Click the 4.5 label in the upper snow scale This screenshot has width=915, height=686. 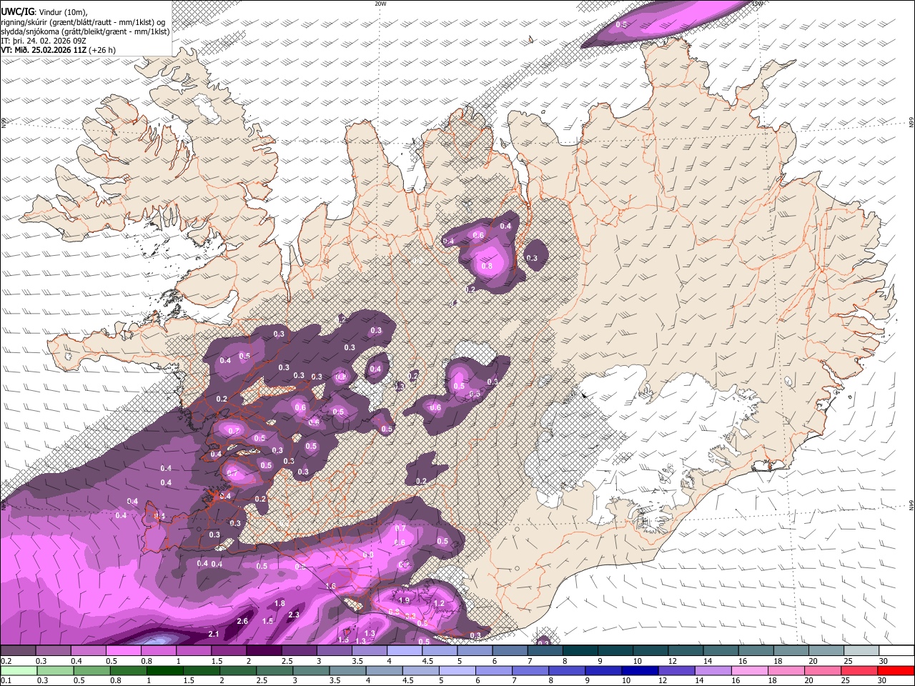[427, 661]
